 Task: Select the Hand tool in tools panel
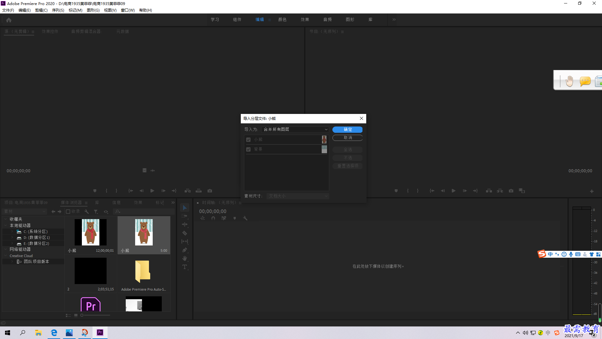pyautogui.click(x=185, y=258)
